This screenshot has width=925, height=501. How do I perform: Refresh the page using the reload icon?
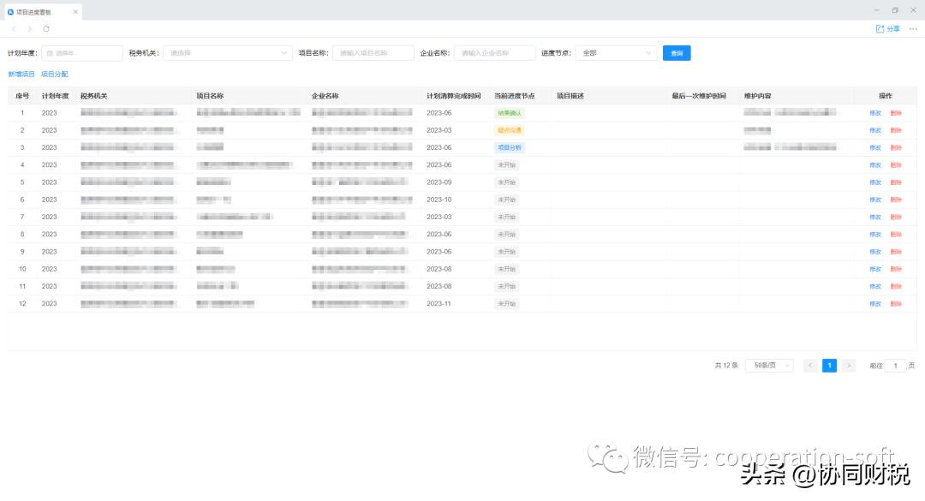48,28
